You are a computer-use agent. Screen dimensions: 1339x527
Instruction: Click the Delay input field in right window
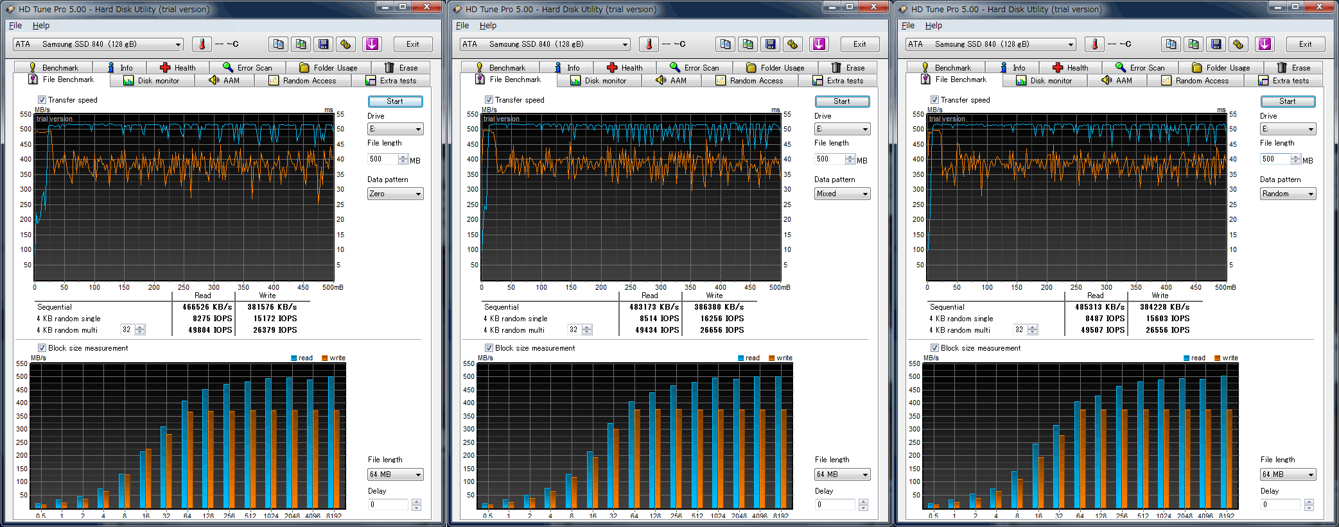(1281, 505)
